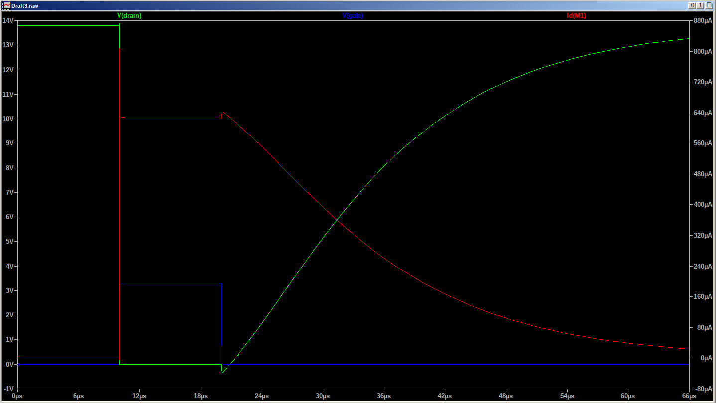The width and height of the screenshot is (716, 403).
Task: Select the V(drain) trace label
Action: [129, 15]
